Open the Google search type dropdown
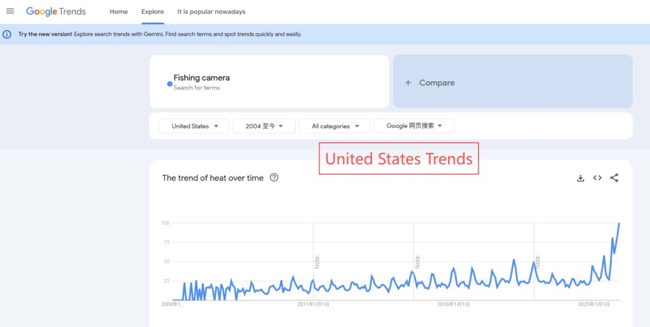This screenshot has height=327, width=650. (414, 126)
